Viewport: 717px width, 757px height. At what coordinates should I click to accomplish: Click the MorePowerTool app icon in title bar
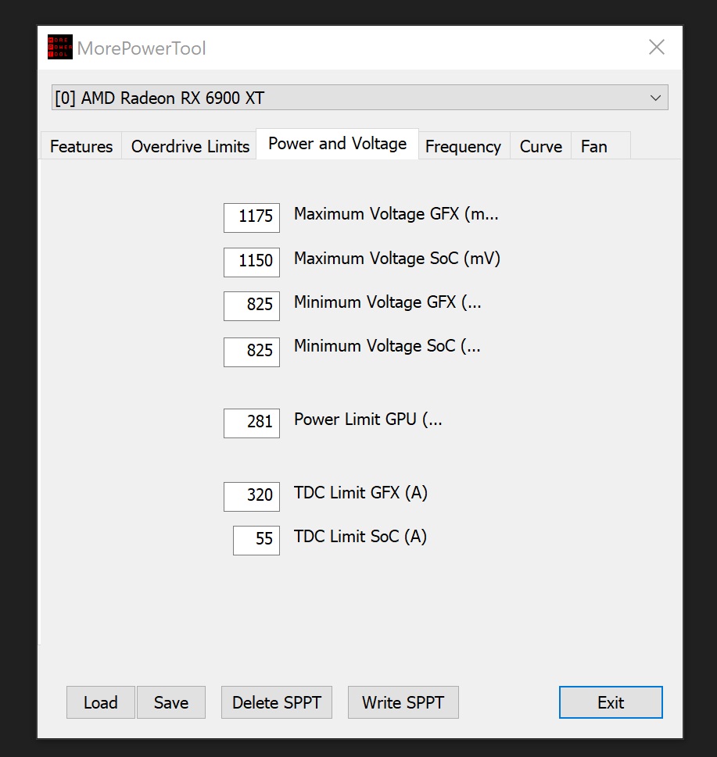(x=60, y=47)
